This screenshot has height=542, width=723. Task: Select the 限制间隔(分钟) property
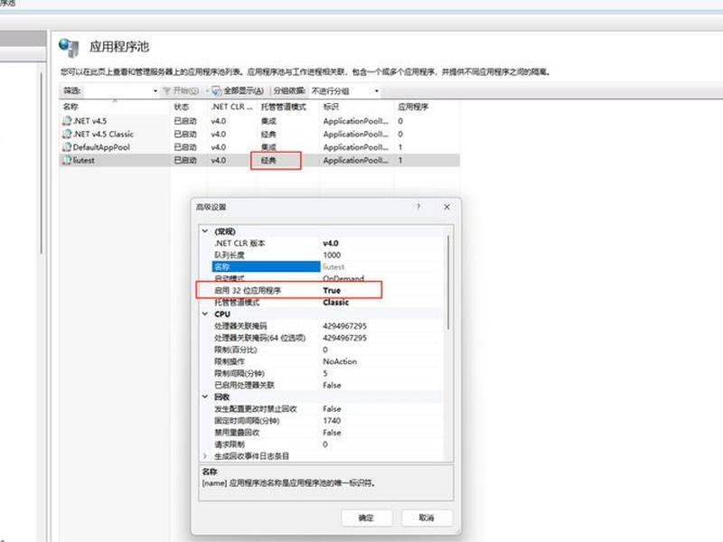239,373
